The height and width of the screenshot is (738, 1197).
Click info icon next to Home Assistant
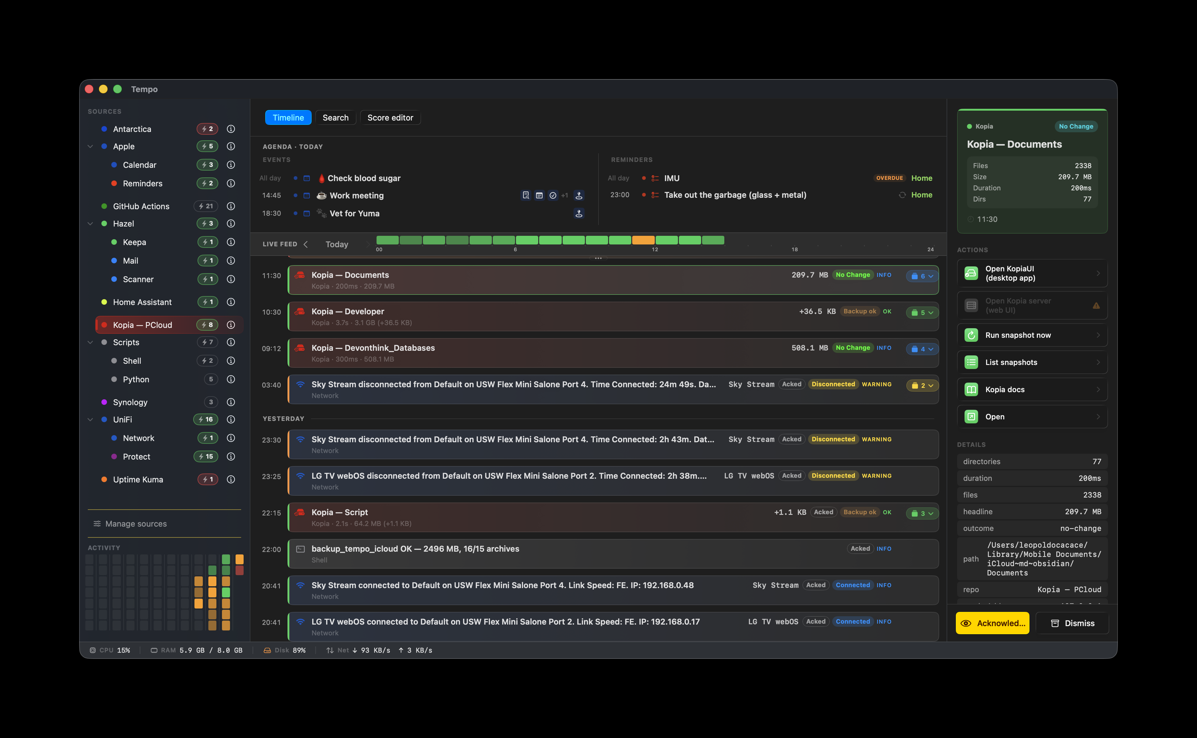pyautogui.click(x=231, y=302)
